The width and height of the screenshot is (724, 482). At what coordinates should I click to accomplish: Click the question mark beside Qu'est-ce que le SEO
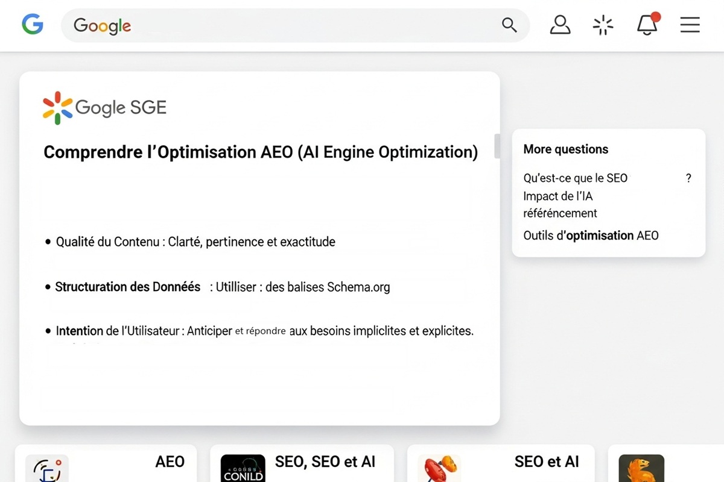(688, 178)
